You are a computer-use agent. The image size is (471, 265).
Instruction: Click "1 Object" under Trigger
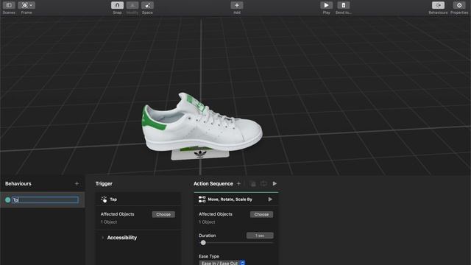tap(109, 222)
